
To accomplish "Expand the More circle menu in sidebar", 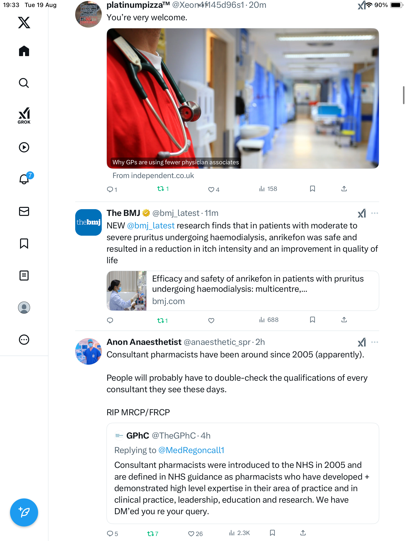I will tap(24, 340).
